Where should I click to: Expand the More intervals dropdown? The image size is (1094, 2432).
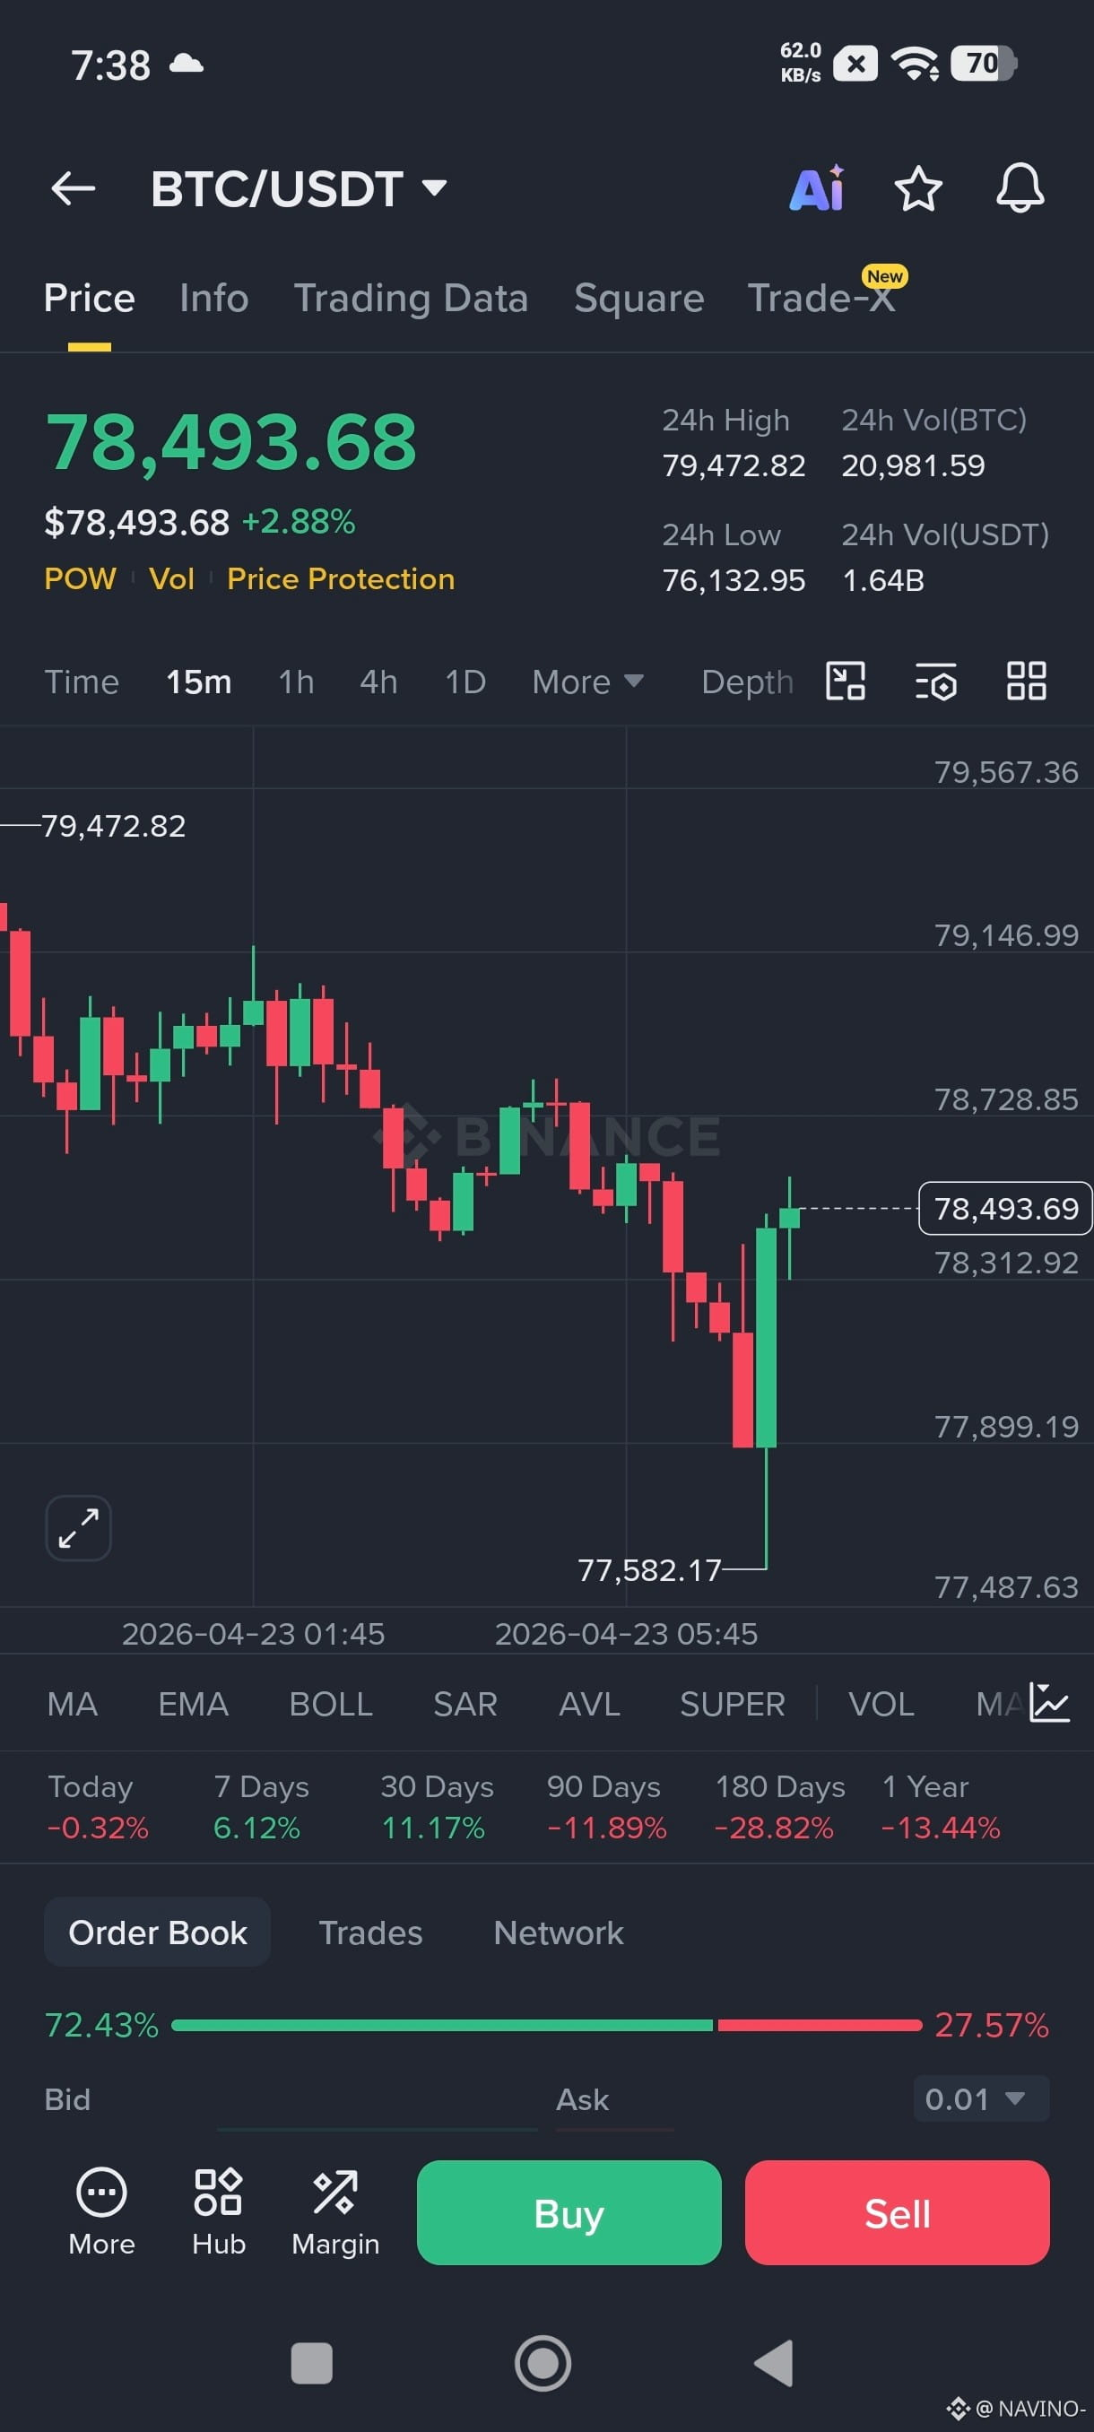pos(587,682)
